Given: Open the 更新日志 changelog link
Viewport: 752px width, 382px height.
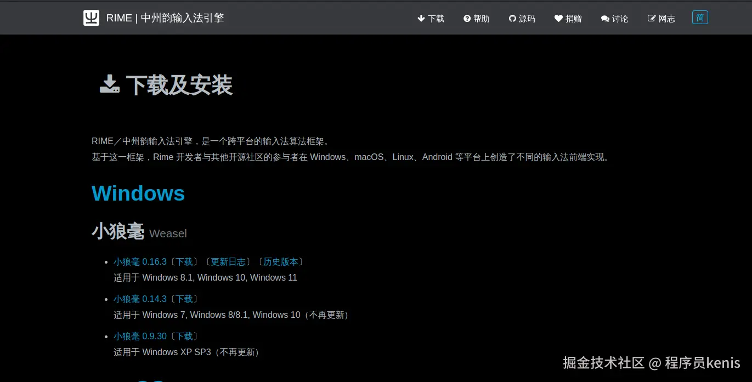Looking at the screenshot, I should [x=228, y=262].
